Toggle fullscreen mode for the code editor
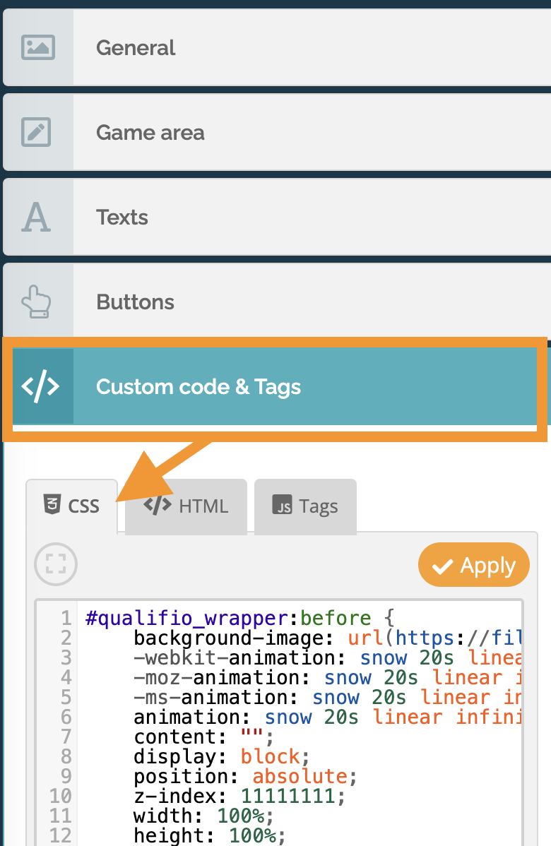Image resolution: width=551 pixels, height=846 pixels. pos(56,564)
